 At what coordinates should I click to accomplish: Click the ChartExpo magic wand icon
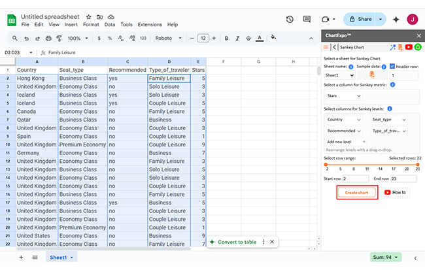[x=392, y=47]
